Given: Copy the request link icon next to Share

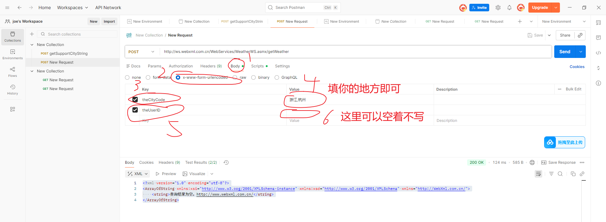Looking at the screenshot, I should [580, 35].
